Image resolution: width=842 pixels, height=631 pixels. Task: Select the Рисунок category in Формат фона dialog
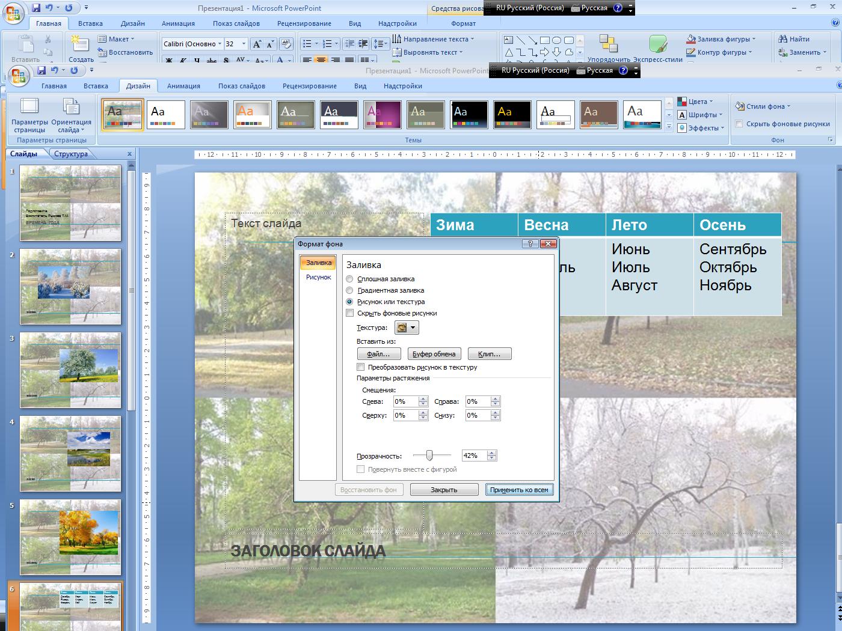pyautogui.click(x=318, y=277)
